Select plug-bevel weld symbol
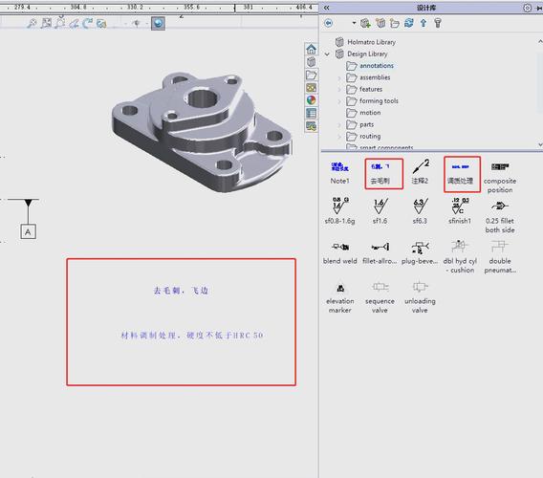The image size is (543, 478). (420, 253)
